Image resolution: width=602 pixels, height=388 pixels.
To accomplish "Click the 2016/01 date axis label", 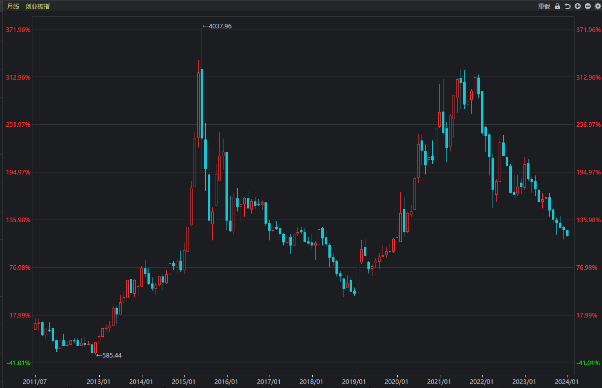I will [226, 381].
